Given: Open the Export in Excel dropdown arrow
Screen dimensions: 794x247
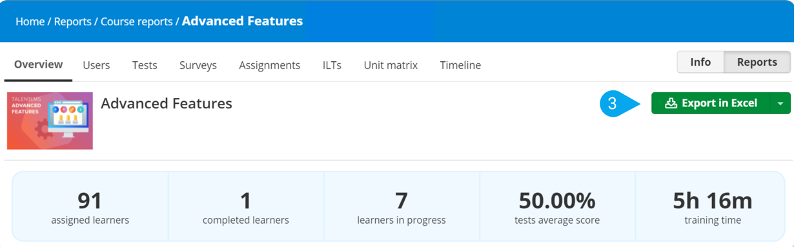Looking at the screenshot, I should [x=780, y=103].
